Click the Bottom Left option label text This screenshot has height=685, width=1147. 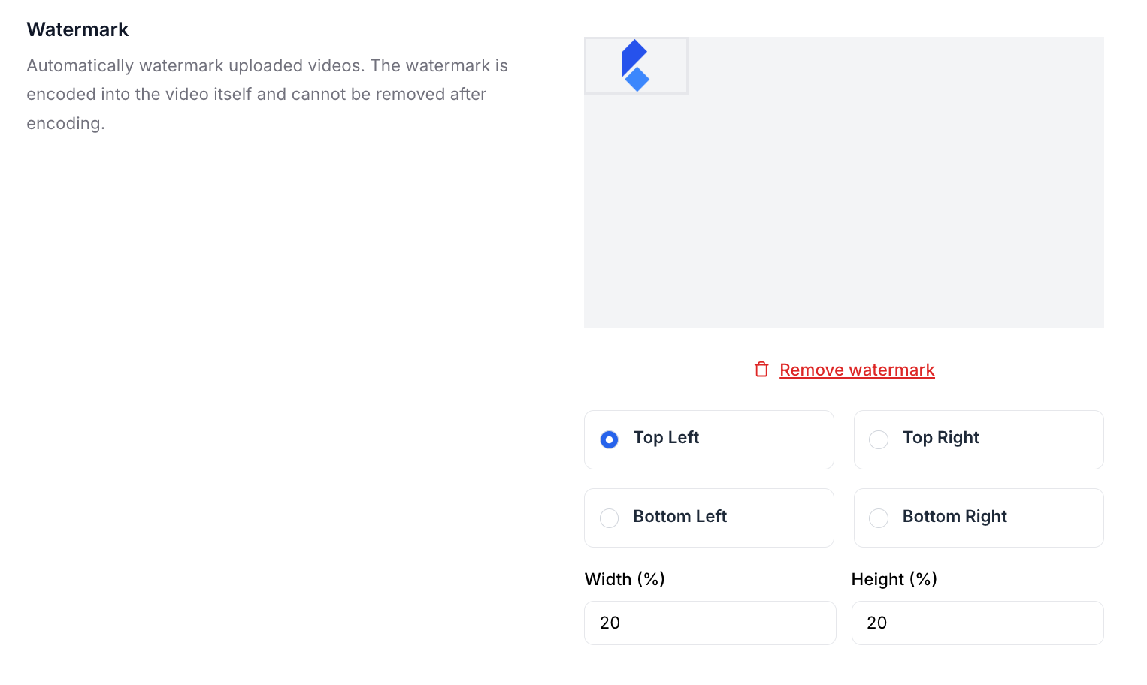[679, 517]
